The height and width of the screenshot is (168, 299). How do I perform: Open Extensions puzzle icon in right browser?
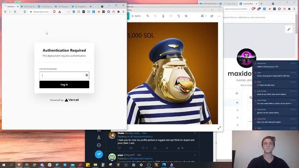(x=289, y=9)
